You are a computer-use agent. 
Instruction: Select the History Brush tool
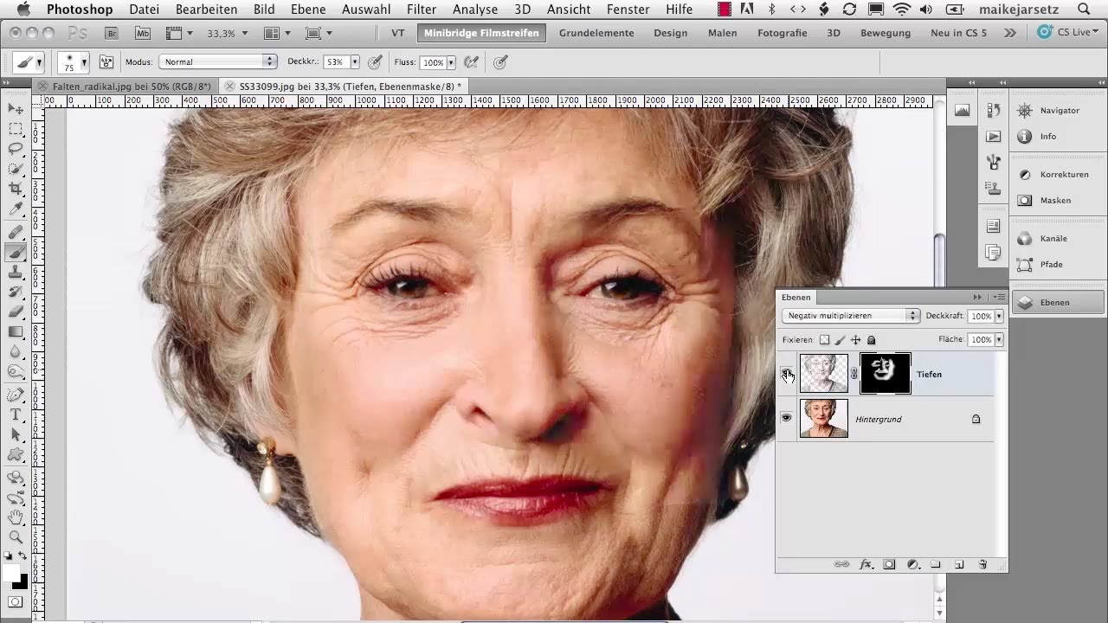coord(16,292)
